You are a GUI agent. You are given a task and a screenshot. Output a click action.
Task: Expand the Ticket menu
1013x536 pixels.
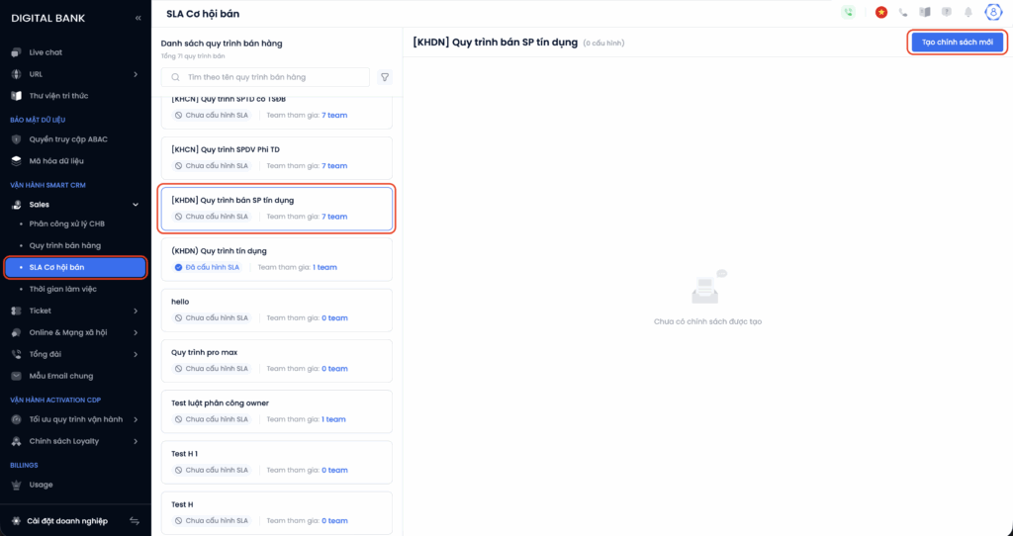click(136, 311)
